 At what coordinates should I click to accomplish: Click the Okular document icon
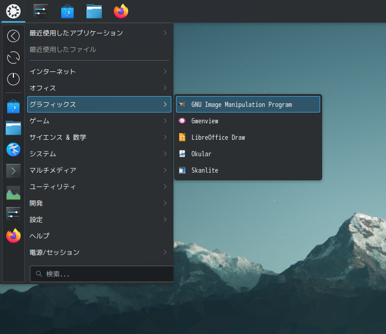182,154
